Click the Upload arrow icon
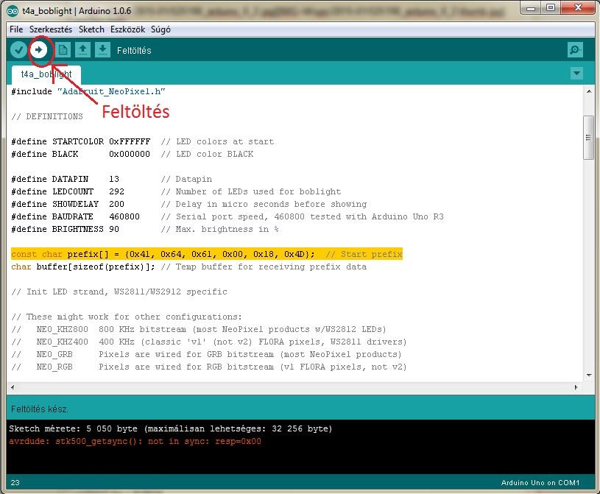Viewport: 600px width, 494px height. (x=38, y=50)
